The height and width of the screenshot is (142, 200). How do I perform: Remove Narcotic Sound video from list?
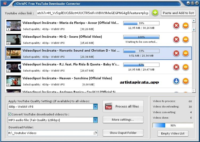click(x=186, y=53)
